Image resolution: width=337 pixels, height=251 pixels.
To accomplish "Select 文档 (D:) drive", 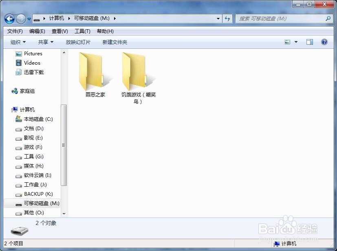I will [33, 129].
